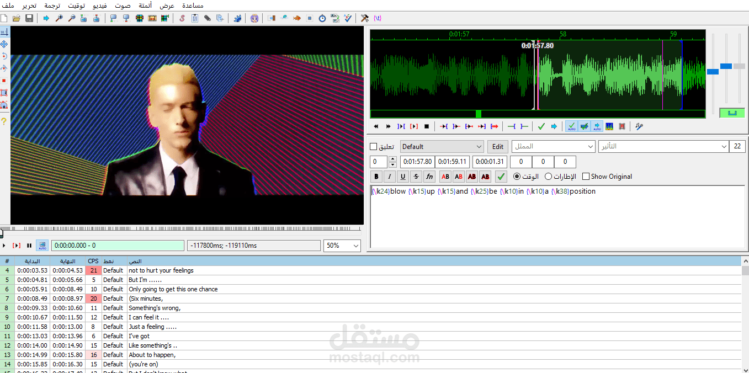Open the ترجمة menu

[x=52, y=5]
